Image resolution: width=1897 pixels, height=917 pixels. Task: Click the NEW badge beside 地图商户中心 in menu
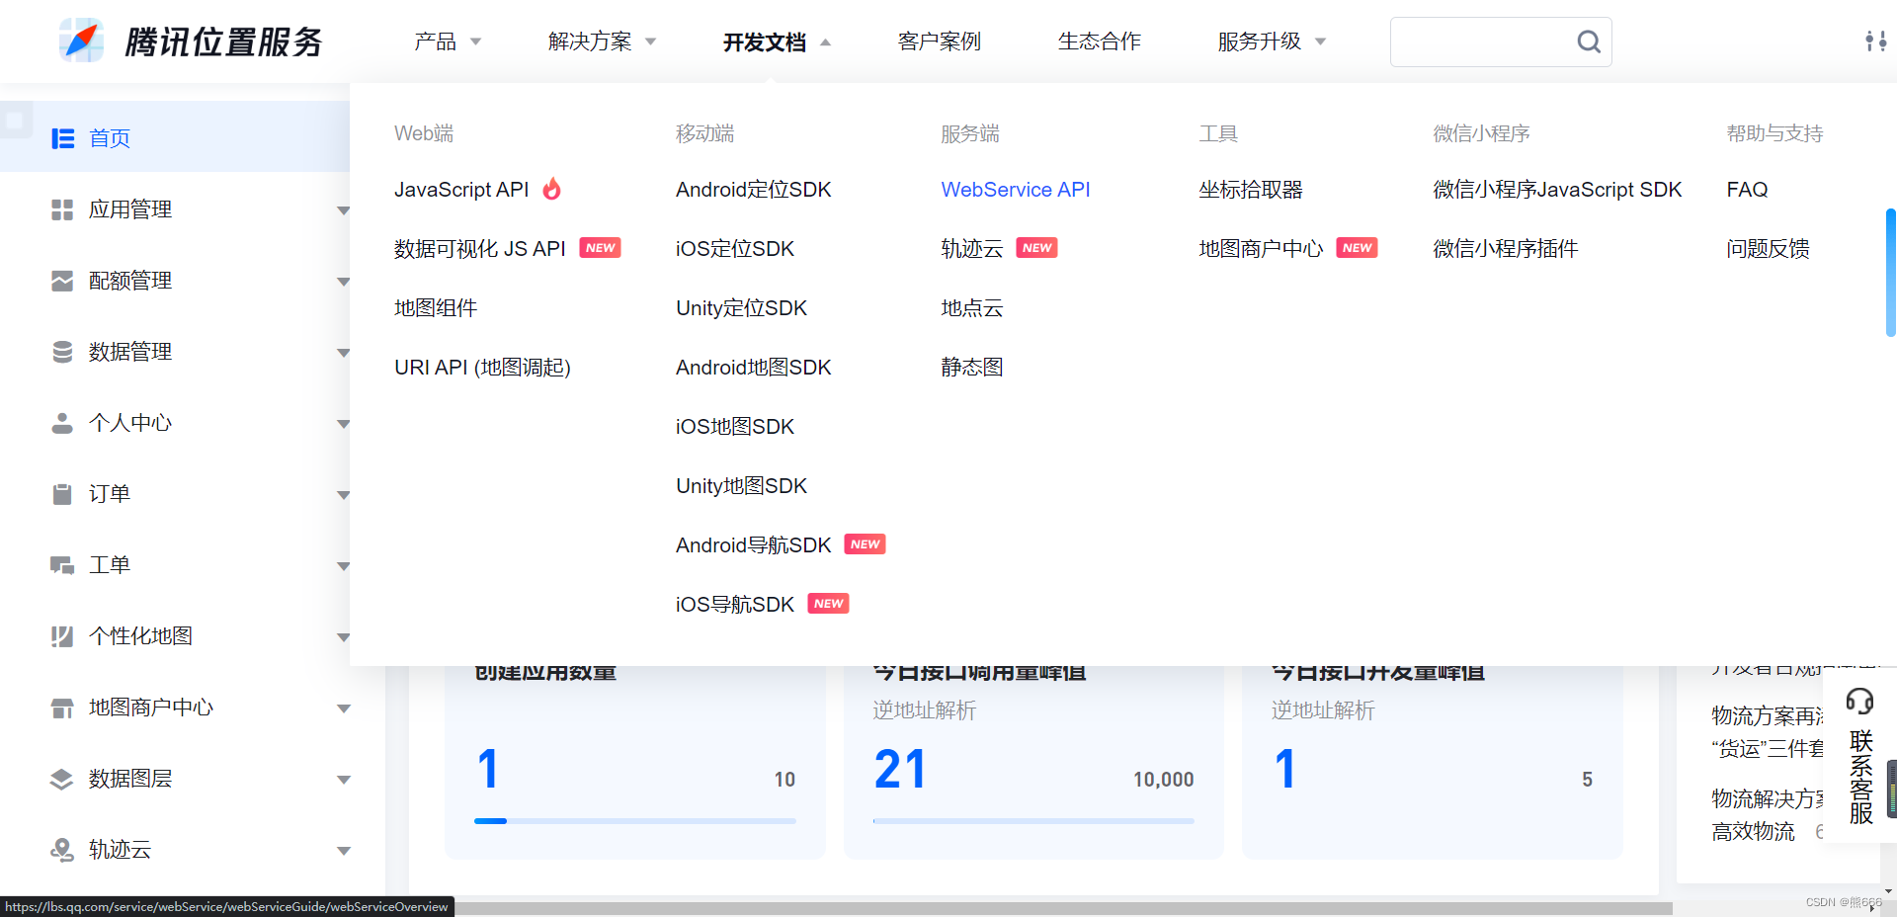tap(1358, 248)
